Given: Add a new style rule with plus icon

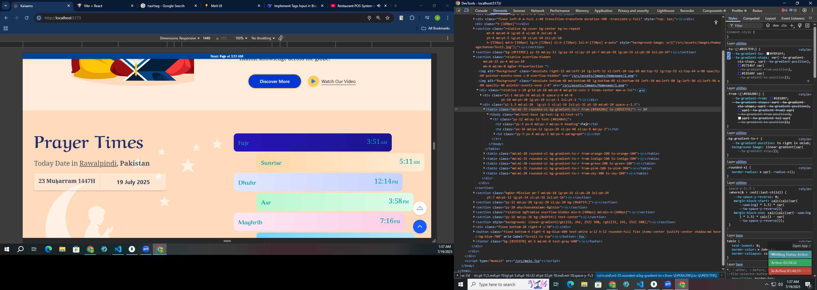Looking at the screenshot, I should 792,26.
